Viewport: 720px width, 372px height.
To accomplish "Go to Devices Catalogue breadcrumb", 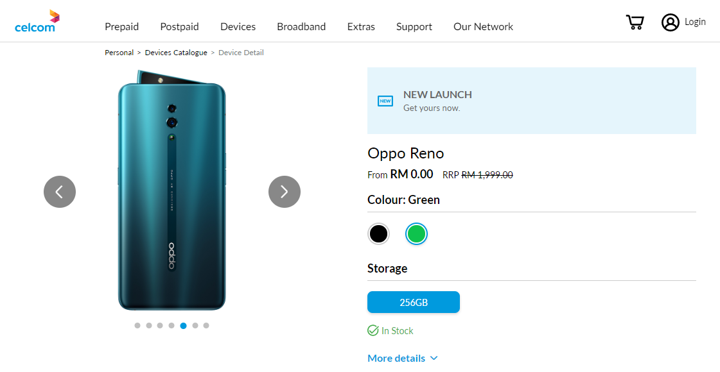I will [176, 53].
